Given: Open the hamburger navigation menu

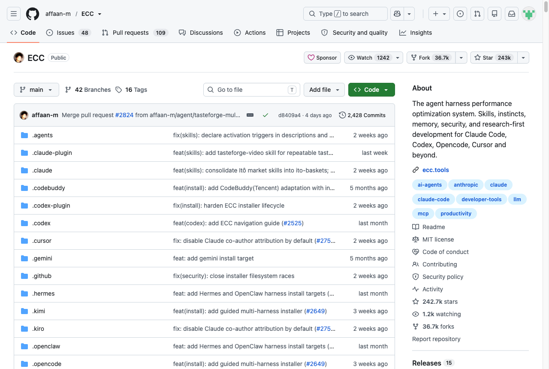Looking at the screenshot, I should [x=14, y=14].
